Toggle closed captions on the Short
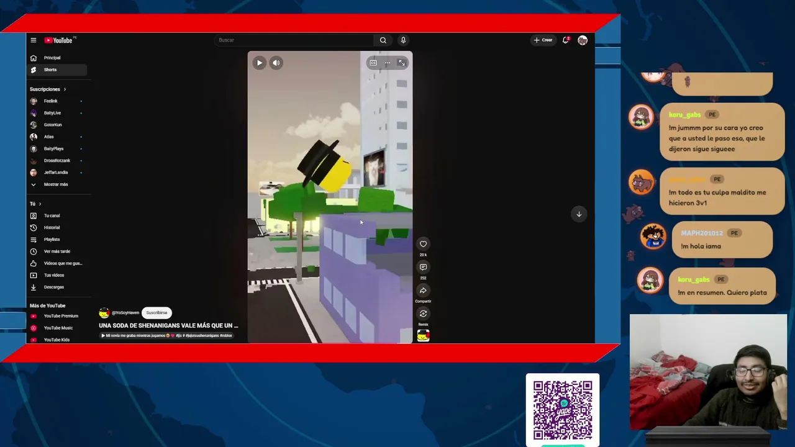Image resolution: width=795 pixels, height=447 pixels. click(373, 63)
